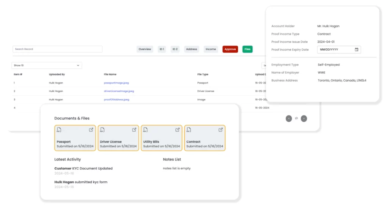Open driverLicenseImage.jpeg file link

point(119,91)
